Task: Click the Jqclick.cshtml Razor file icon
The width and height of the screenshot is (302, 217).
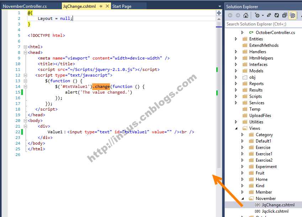Action: pos(258,211)
